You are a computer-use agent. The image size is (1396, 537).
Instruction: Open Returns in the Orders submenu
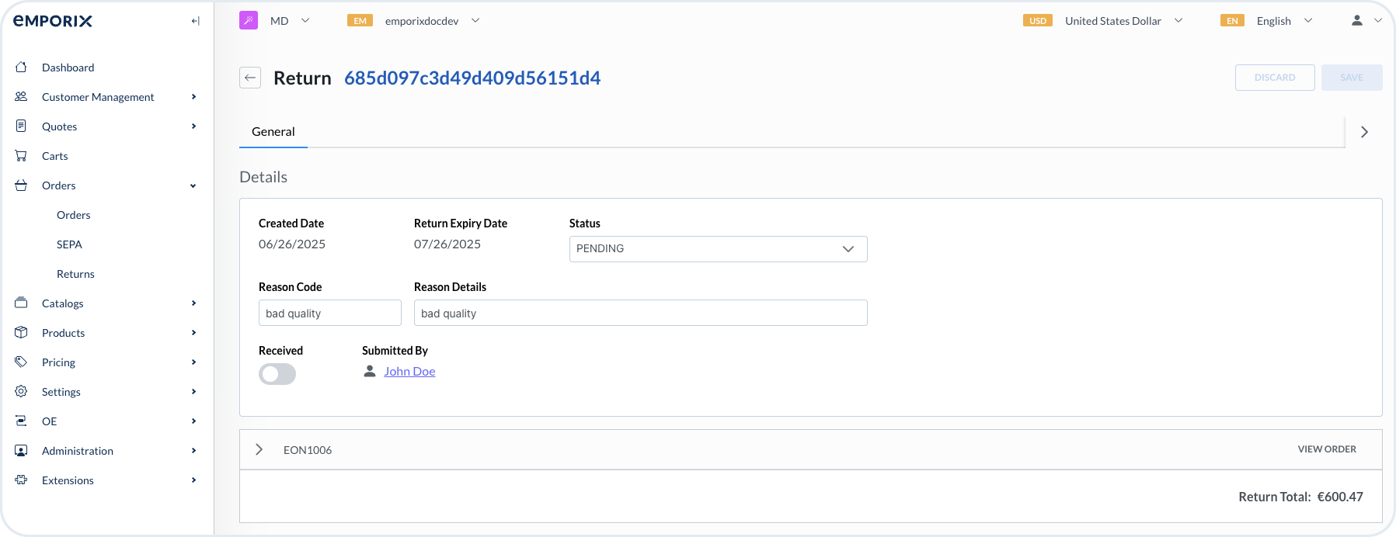75,274
